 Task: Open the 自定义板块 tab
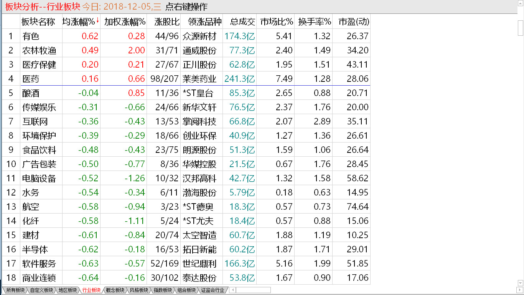pos(42,290)
